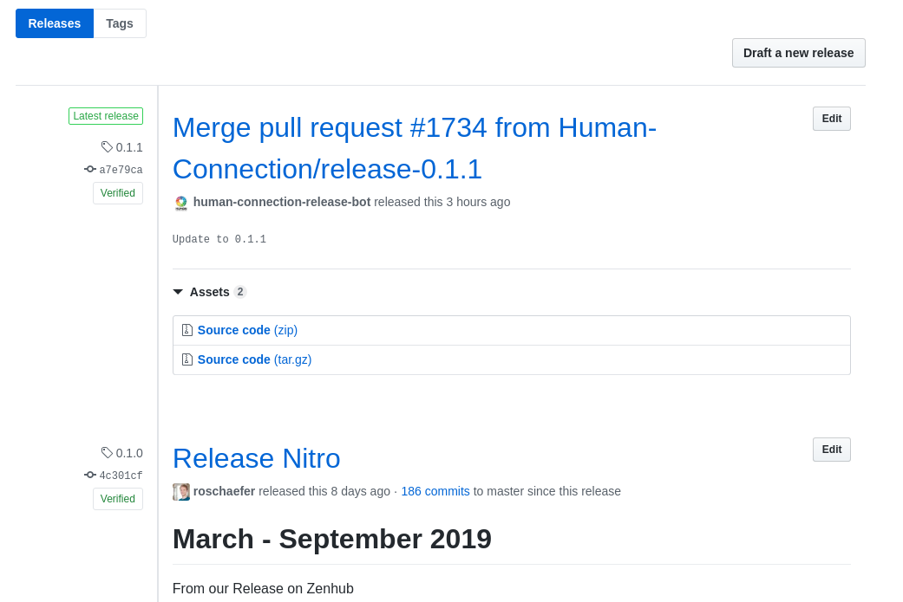Click the Verified badge under 0.1.1
The image size is (903, 602).
tap(117, 193)
